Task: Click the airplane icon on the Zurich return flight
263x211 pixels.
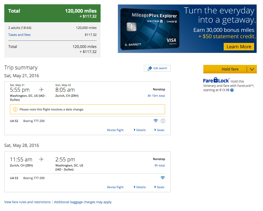Action: coord(41,159)
